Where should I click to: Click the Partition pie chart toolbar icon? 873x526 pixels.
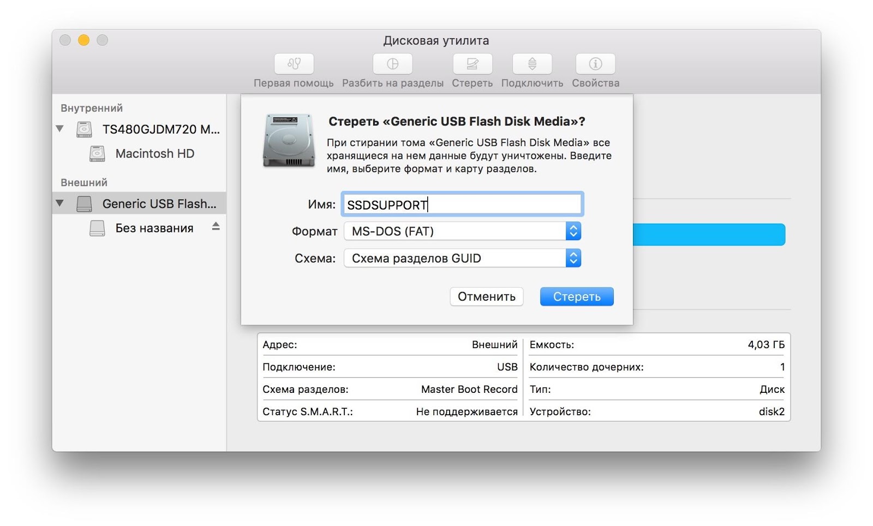pyautogui.click(x=392, y=64)
